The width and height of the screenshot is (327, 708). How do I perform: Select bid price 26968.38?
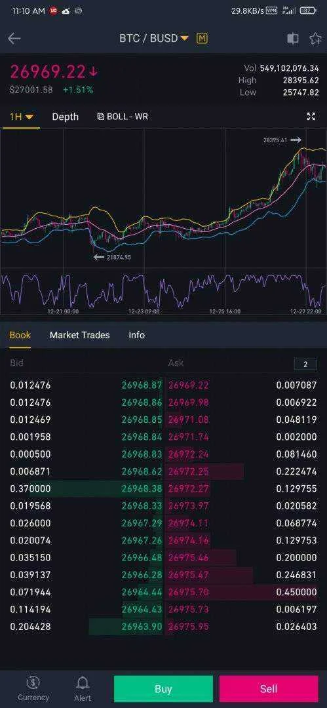(x=142, y=488)
